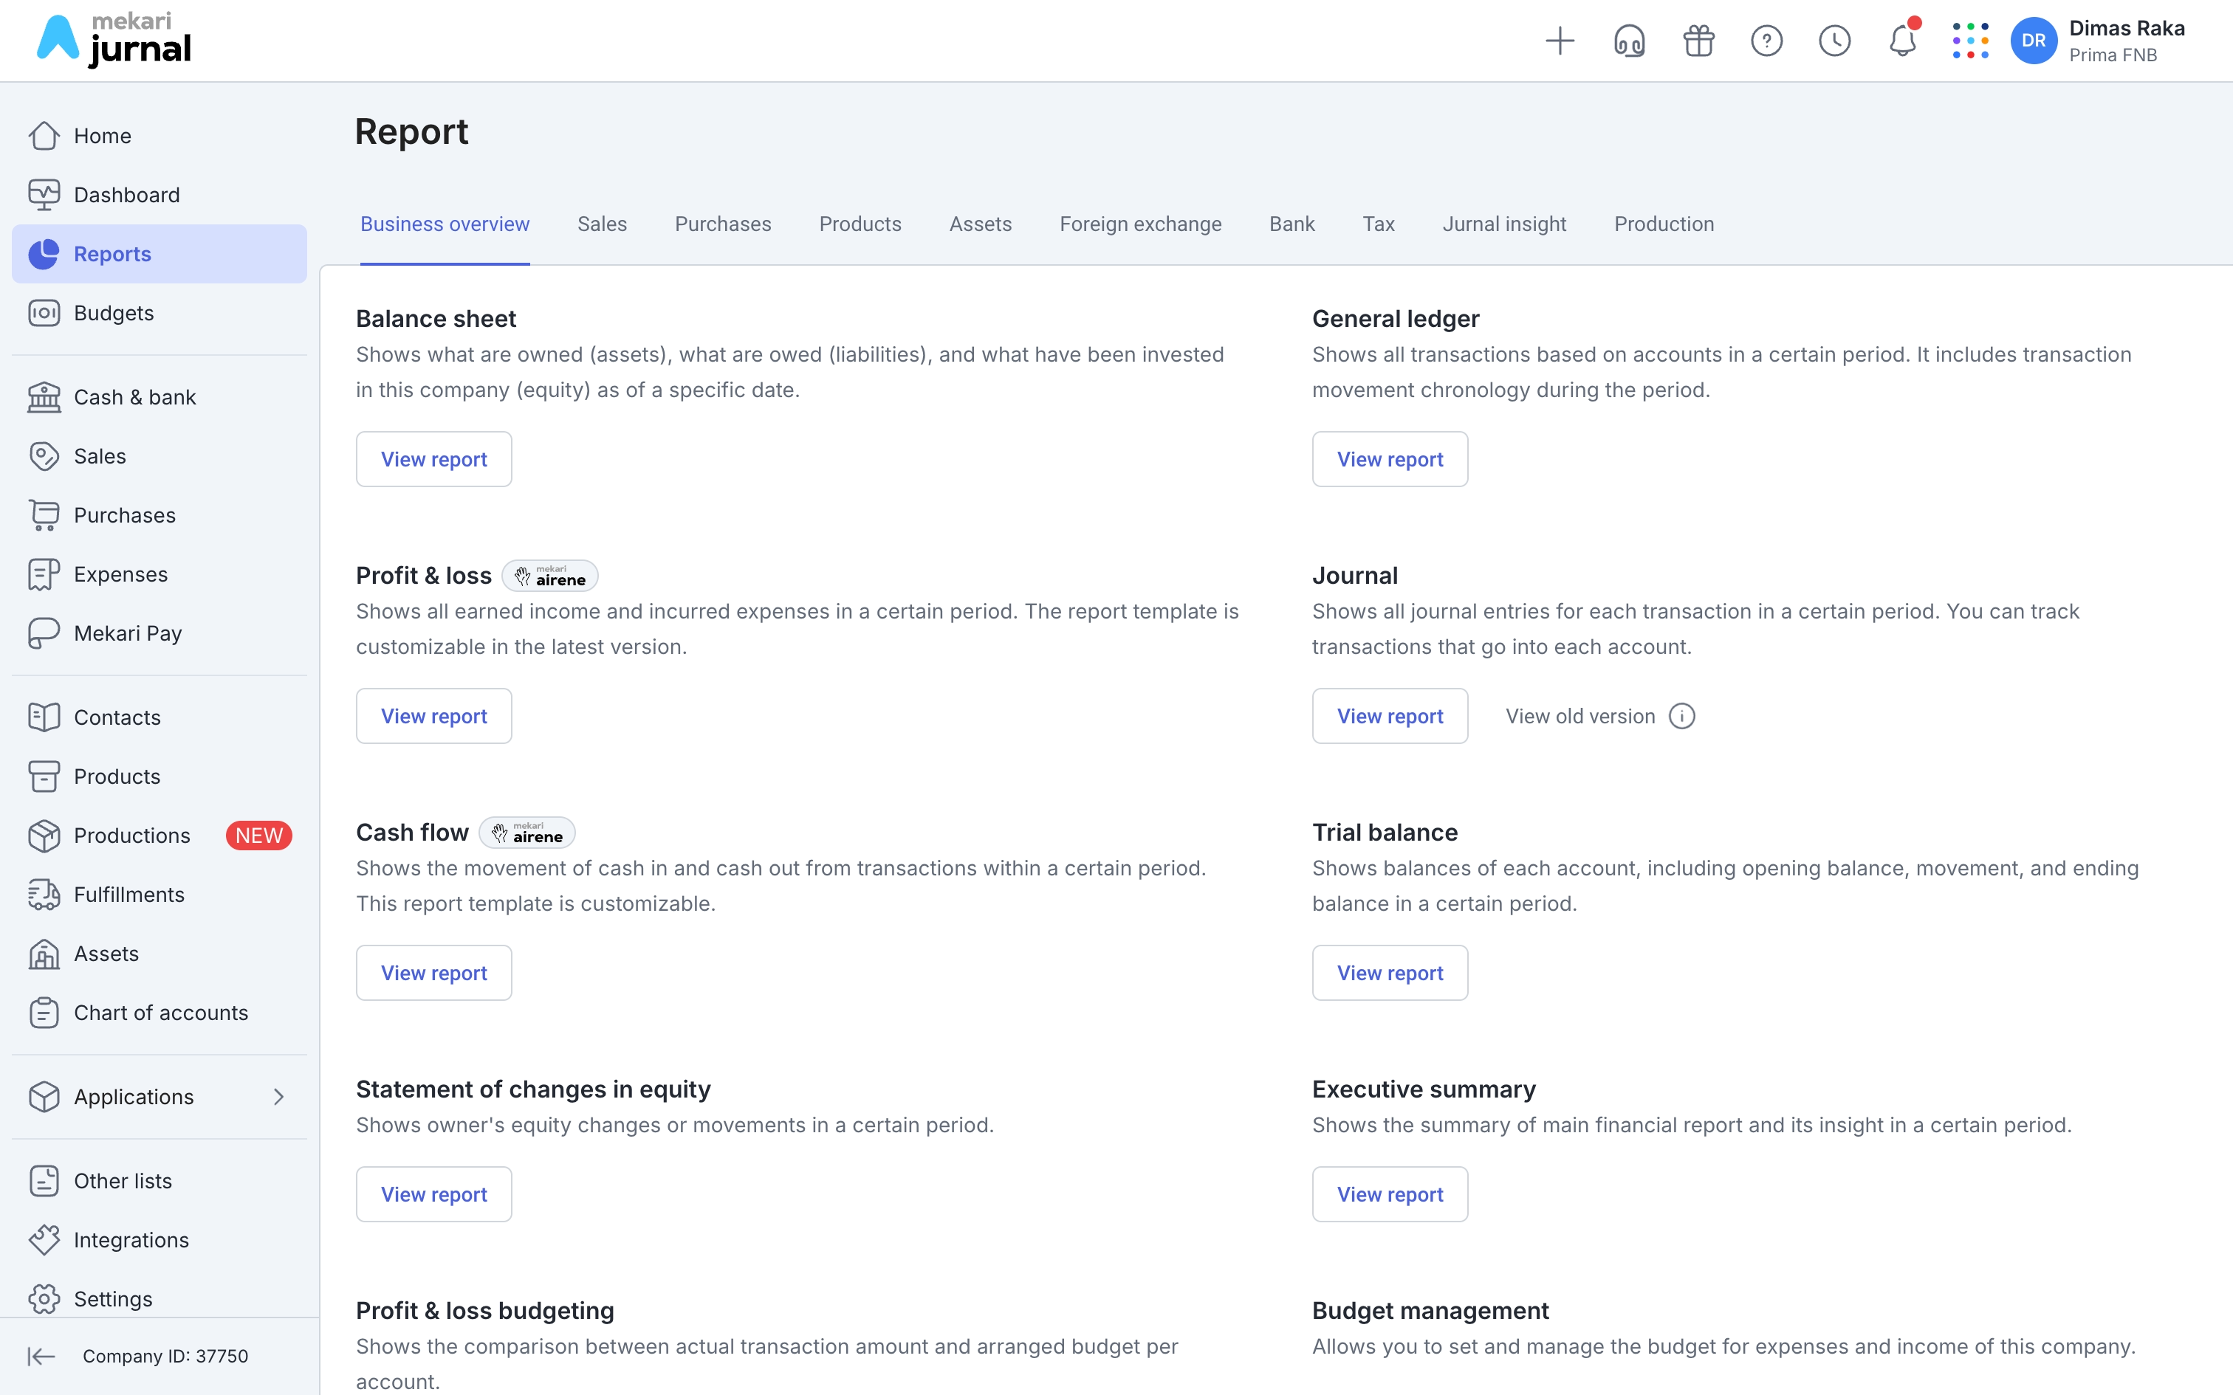
Task: Select the Jurnal insight tab
Action: coord(1504,224)
